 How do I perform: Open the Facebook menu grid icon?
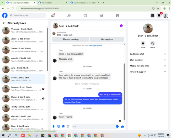(153, 15)
